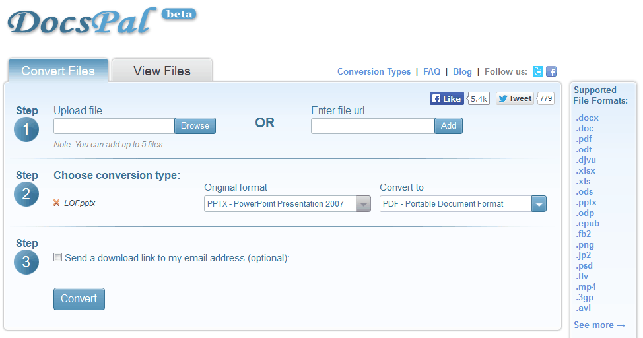This screenshot has width=643, height=338.
Task: Click the Step 1 circle icon
Action: tap(26, 129)
